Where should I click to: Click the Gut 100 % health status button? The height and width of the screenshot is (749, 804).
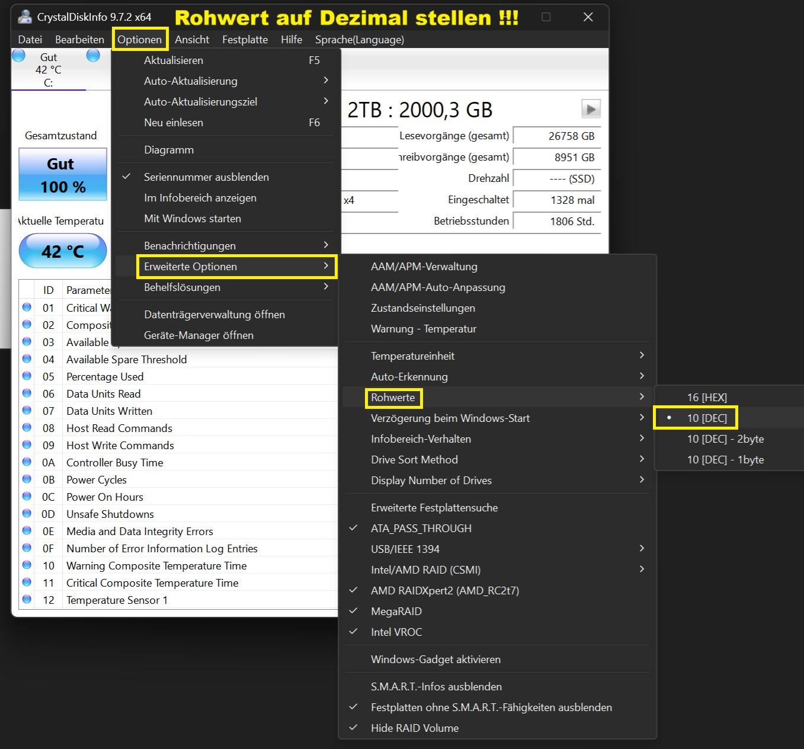pyautogui.click(x=63, y=174)
